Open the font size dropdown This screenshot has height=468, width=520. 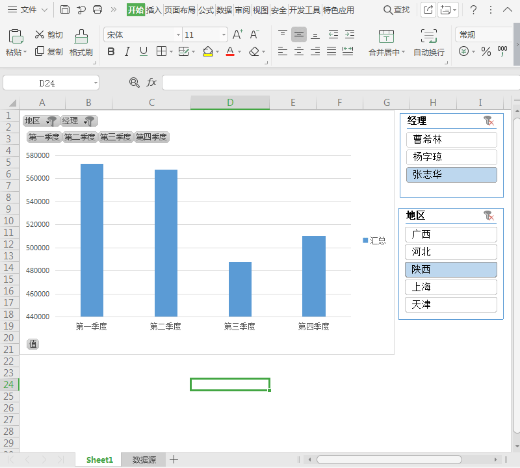coord(224,35)
